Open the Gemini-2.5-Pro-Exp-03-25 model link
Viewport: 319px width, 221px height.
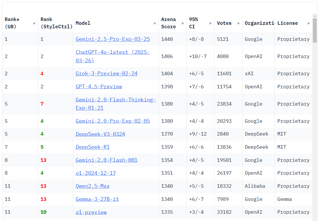pyautogui.click(x=113, y=39)
